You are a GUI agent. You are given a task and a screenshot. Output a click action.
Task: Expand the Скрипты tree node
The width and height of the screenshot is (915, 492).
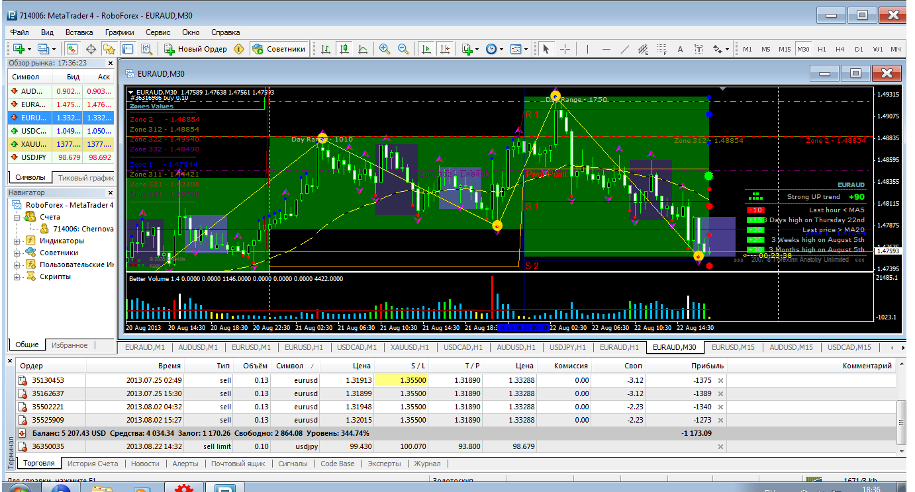point(17,276)
